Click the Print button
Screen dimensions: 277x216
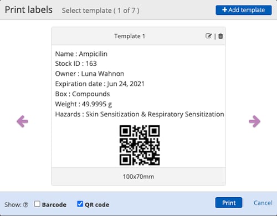[229, 203]
